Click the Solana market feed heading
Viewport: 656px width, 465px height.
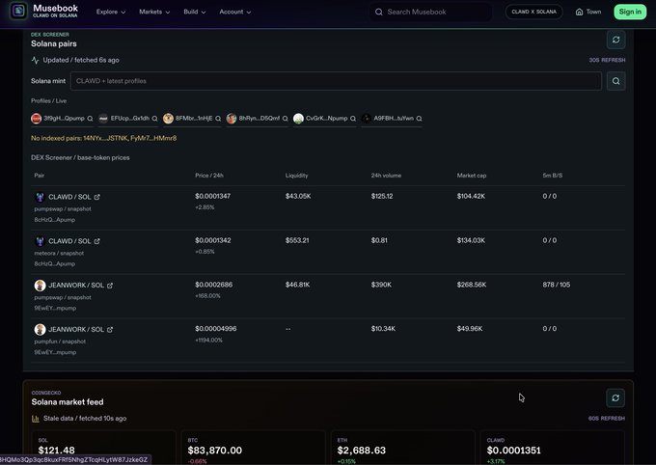pos(68,402)
